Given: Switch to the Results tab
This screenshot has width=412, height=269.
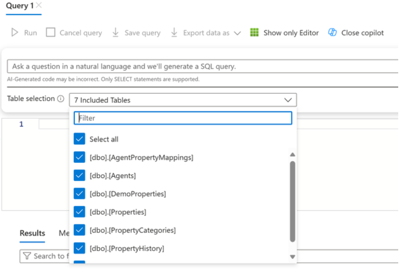Looking at the screenshot, I should (x=32, y=233).
